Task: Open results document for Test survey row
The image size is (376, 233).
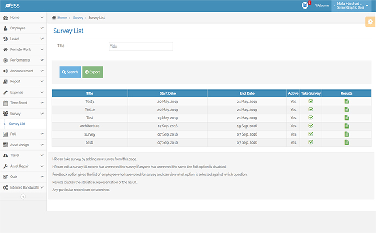Action: click(x=346, y=118)
